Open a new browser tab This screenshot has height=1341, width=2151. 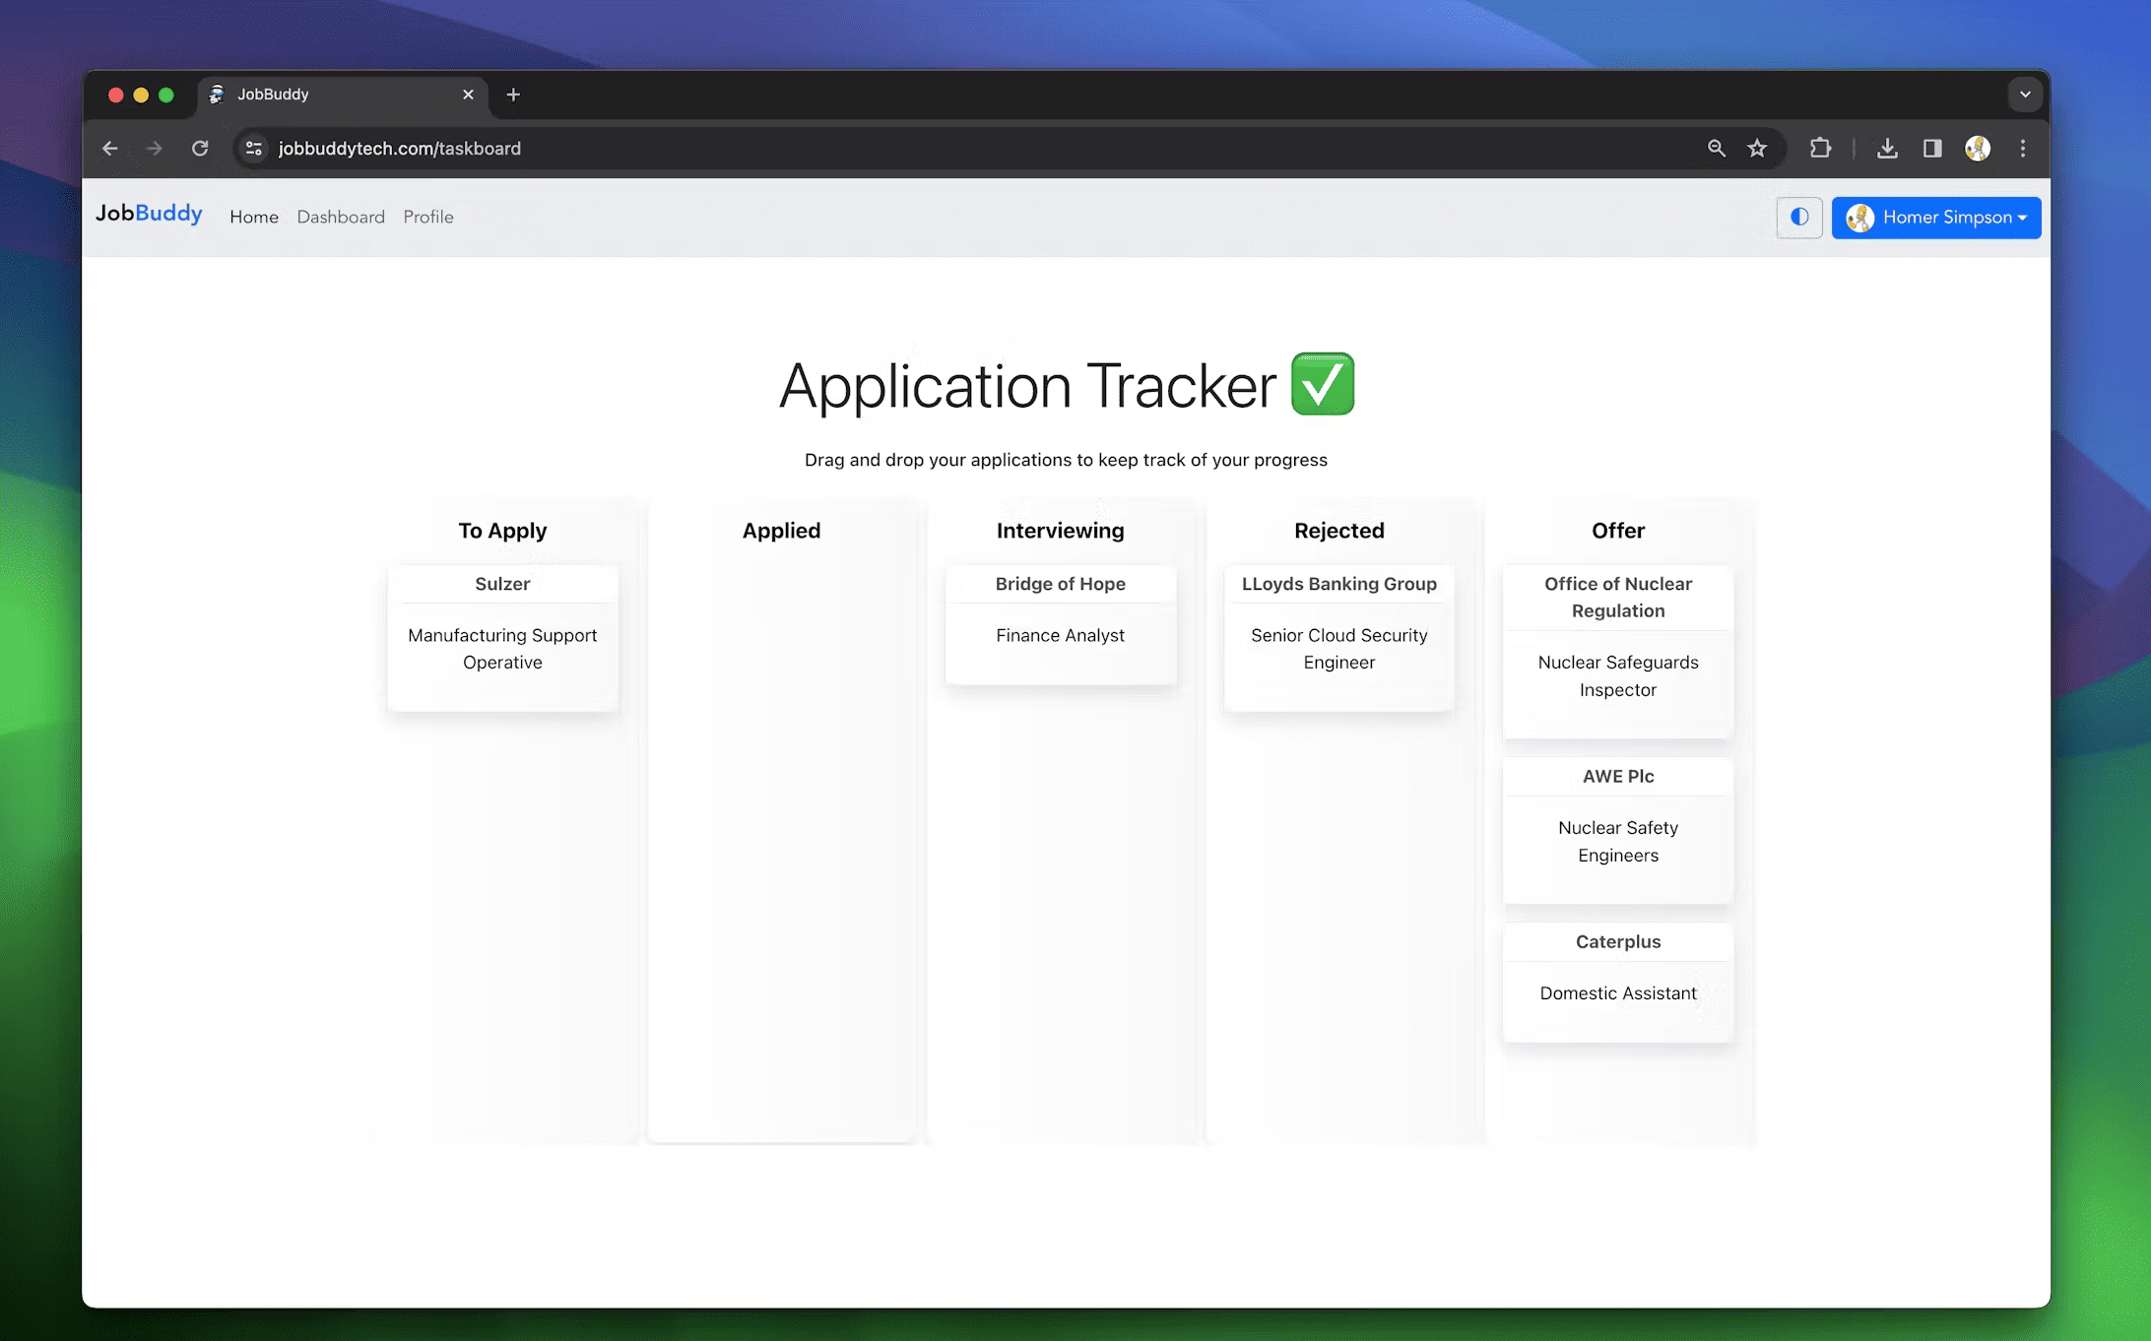click(513, 95)
